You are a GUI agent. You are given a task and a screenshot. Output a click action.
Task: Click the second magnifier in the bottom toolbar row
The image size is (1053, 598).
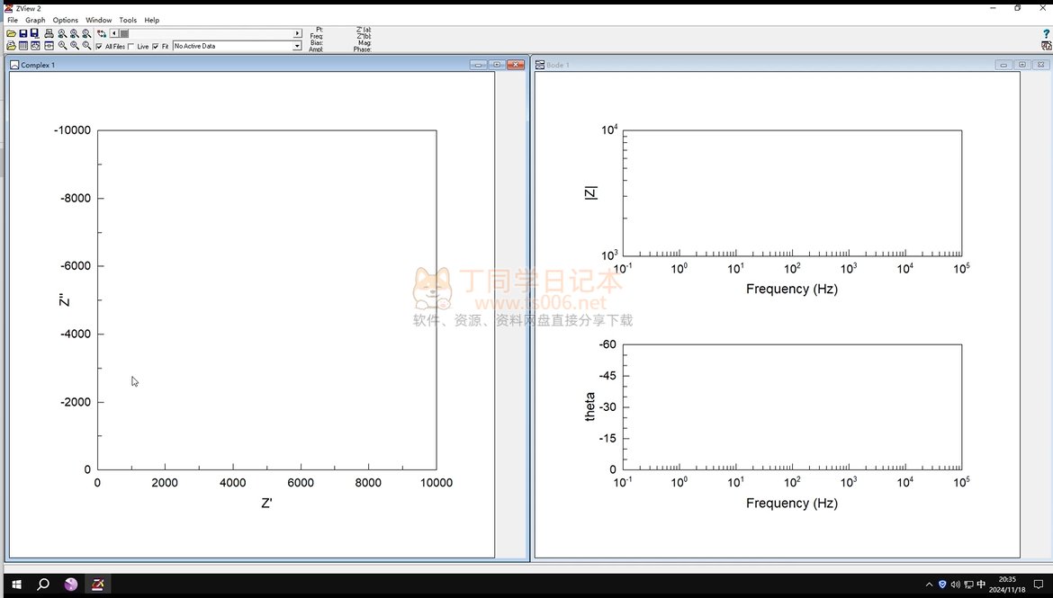coord(75,46)
